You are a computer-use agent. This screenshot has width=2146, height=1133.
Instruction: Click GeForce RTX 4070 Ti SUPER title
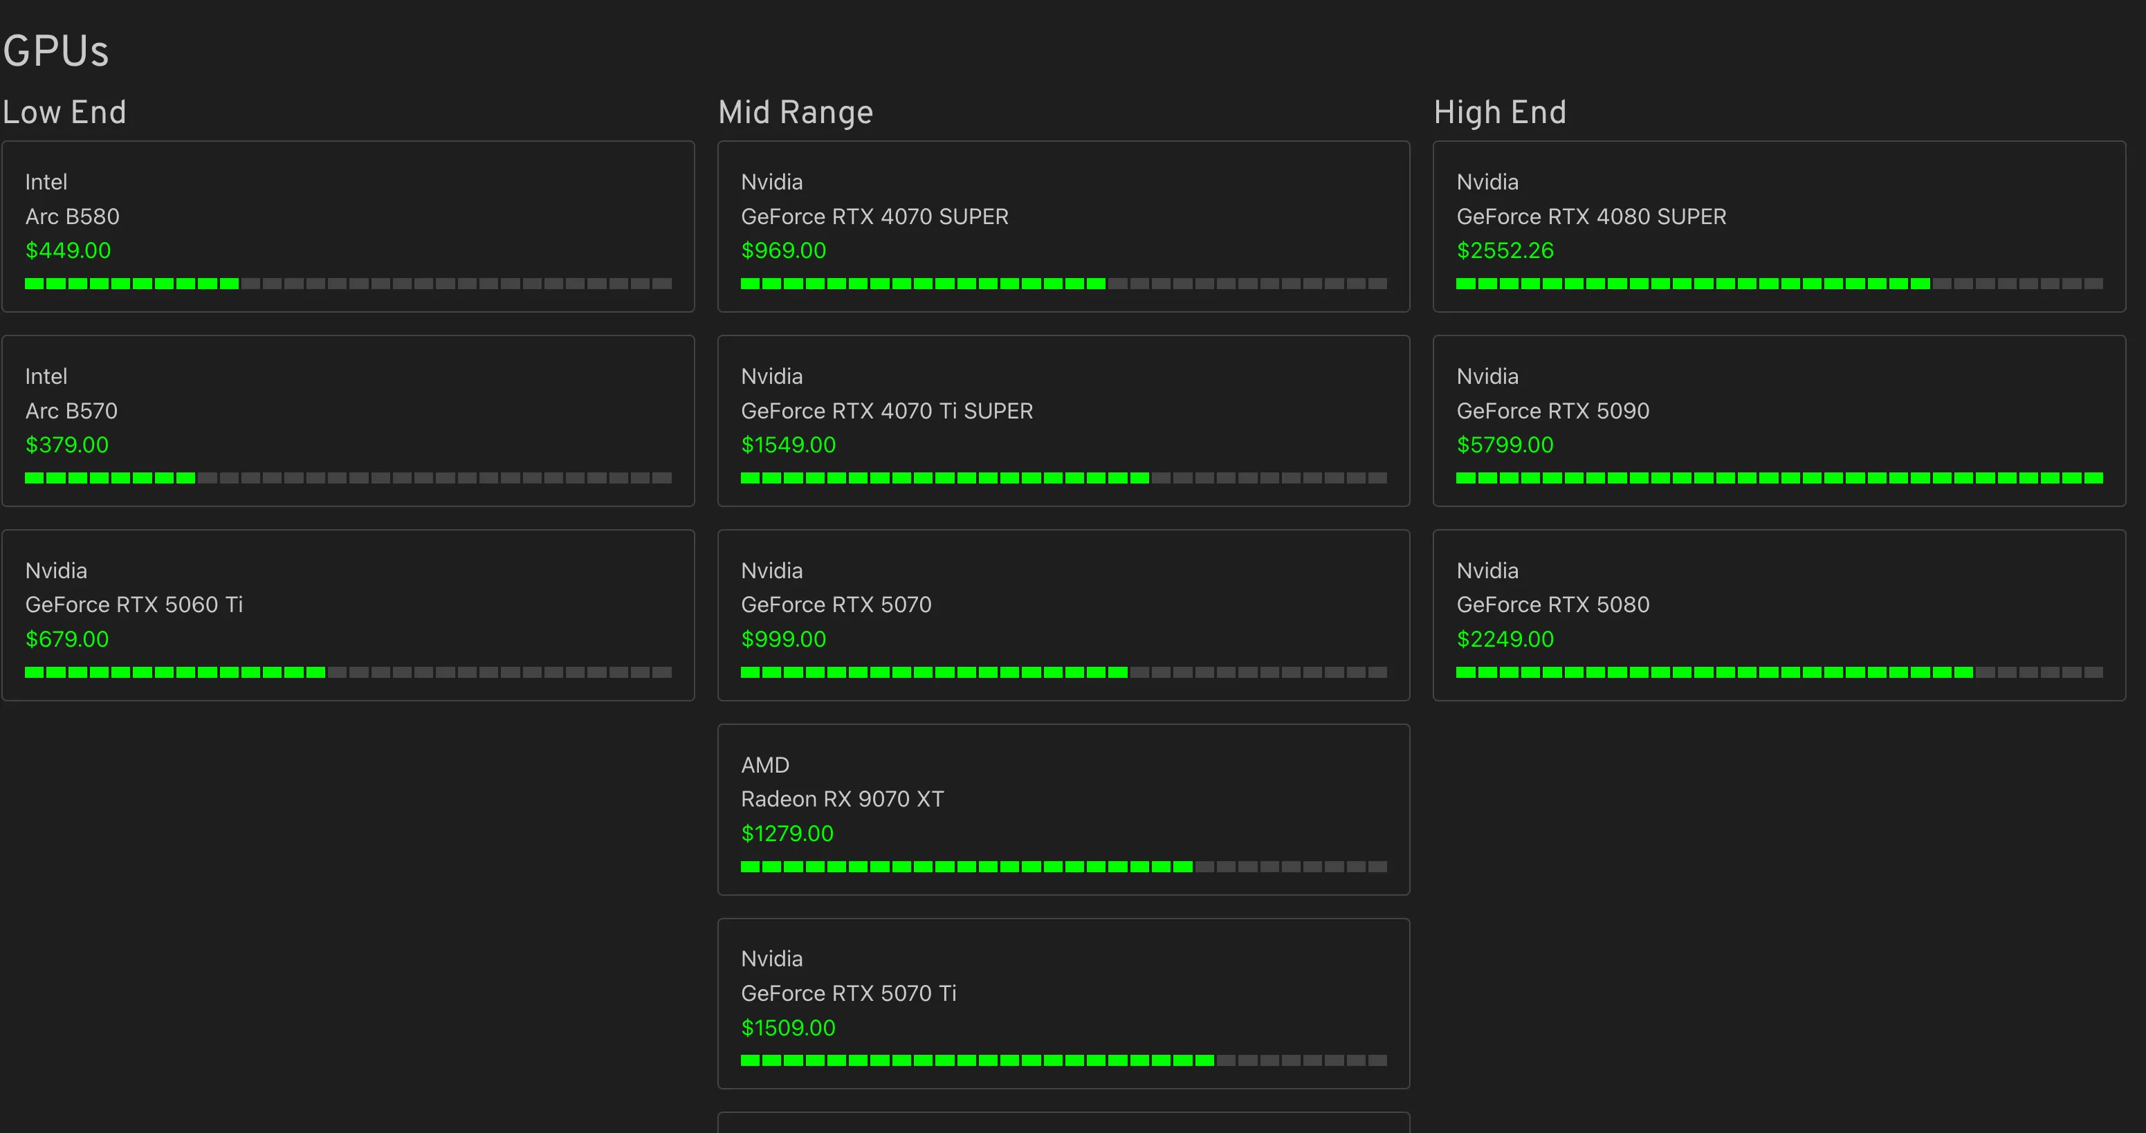click(886, 411)
